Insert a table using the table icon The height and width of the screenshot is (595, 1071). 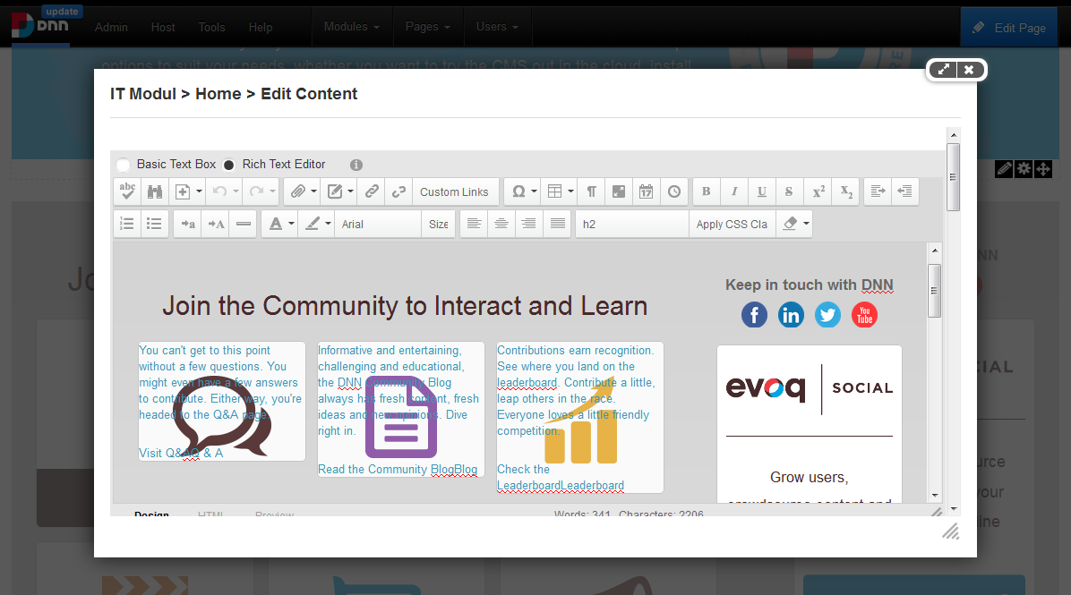[555, 191]
